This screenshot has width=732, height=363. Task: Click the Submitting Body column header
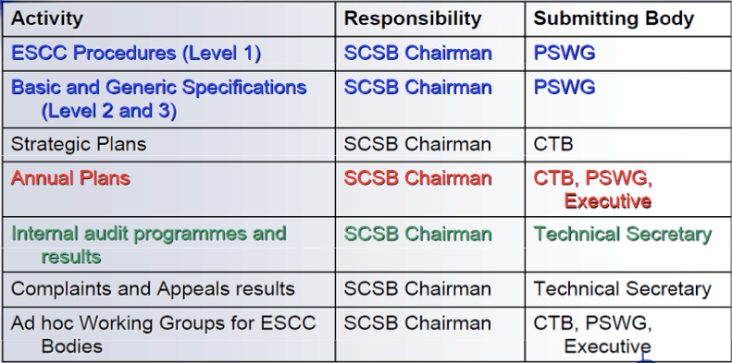point(628,18)
